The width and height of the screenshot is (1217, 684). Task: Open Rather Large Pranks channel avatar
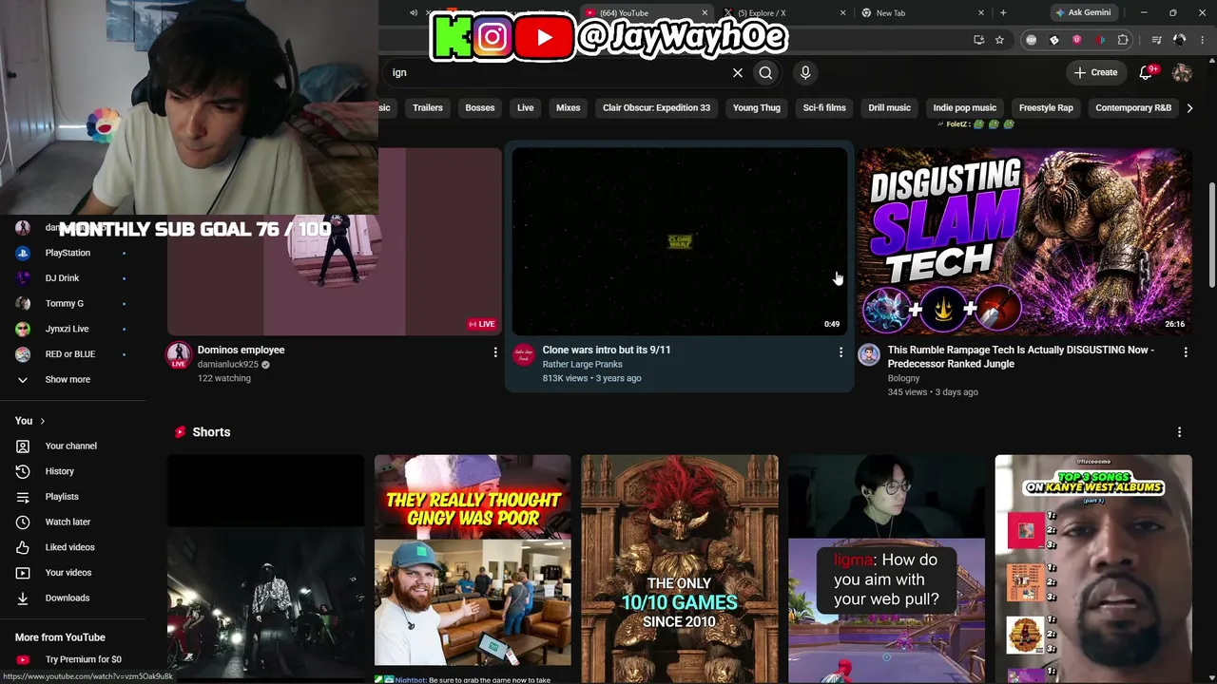(x=524, y=355)
